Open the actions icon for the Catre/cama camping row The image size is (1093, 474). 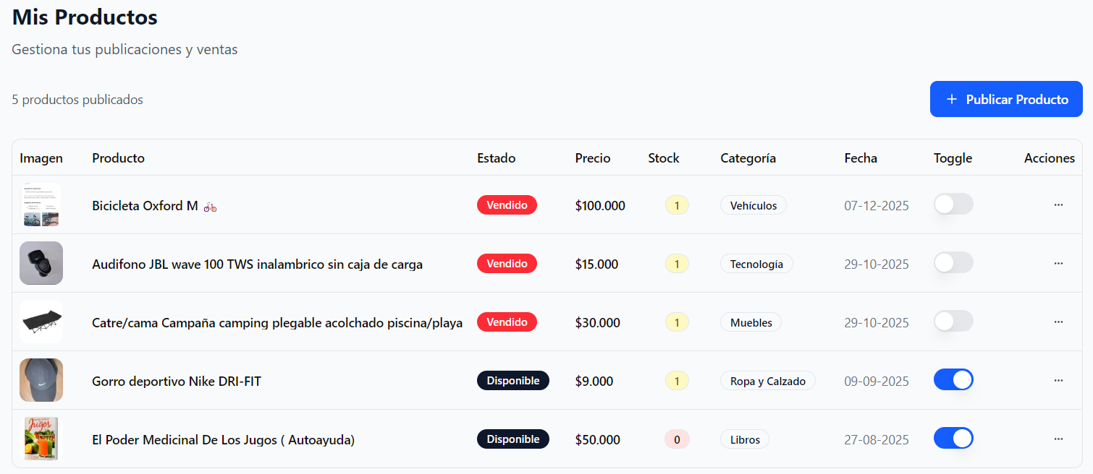(1058, 322)
